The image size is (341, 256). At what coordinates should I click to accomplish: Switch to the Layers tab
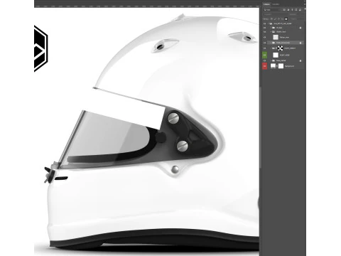[266, 4]
